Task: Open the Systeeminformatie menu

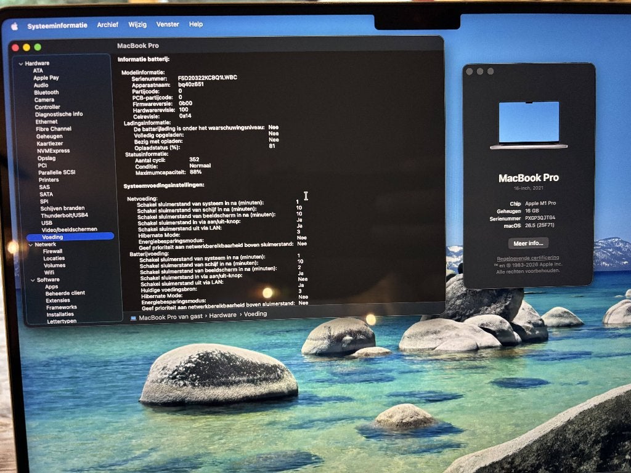Action: tap(57, 25)
